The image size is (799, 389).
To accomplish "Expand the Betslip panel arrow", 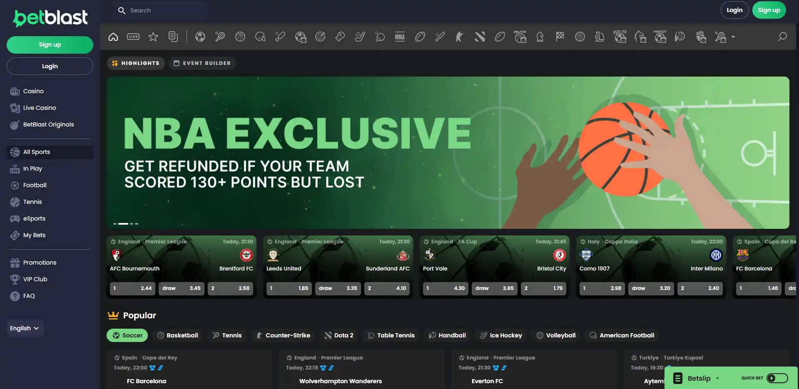I will [x=717, y=378].
